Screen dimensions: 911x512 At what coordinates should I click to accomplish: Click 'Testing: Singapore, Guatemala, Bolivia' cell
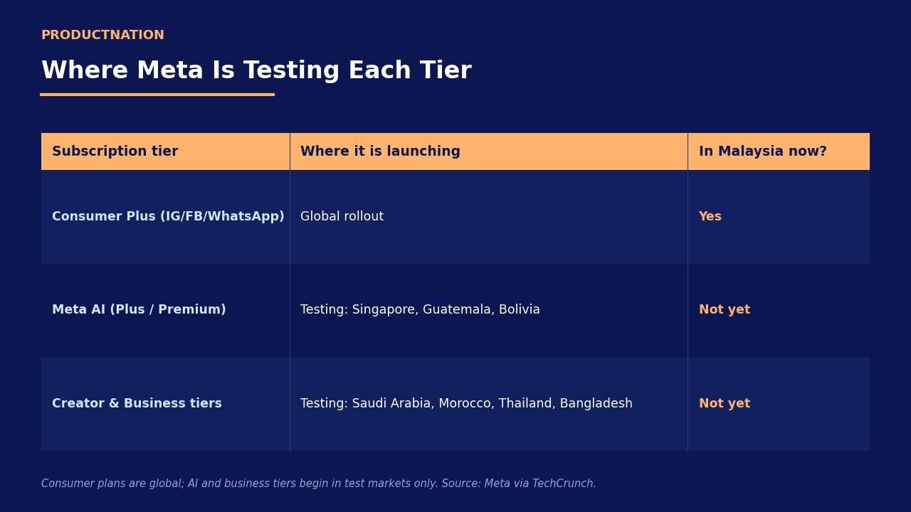click(489, 310)
